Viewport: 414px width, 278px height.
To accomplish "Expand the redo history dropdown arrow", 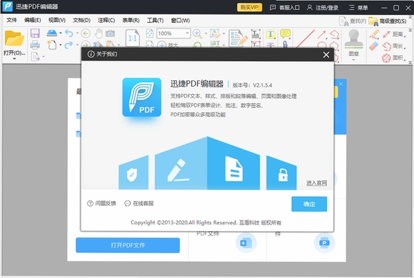I will coord(77,45).
